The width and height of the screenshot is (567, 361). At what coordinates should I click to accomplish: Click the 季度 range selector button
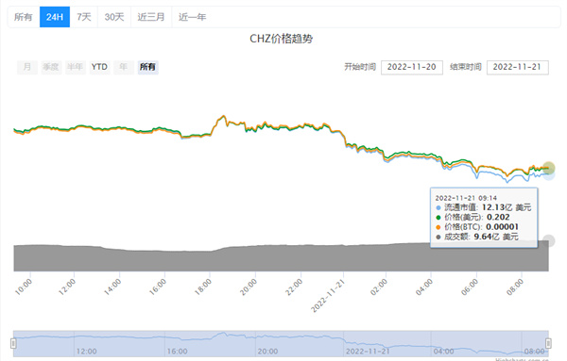[x=51, y=67]
